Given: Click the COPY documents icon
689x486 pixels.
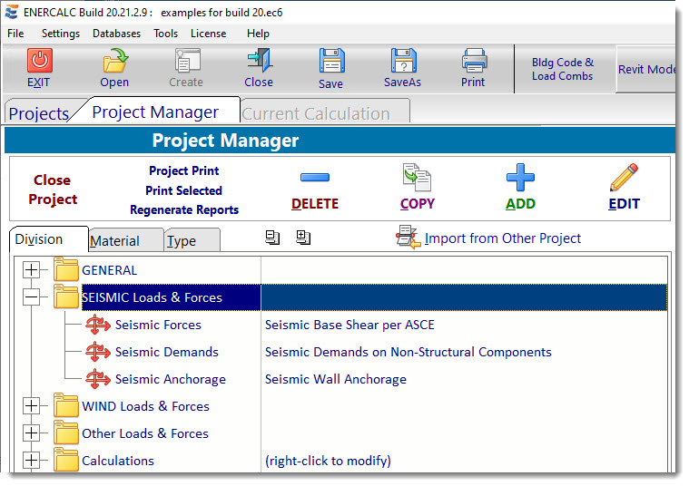Looking at the screenshot, I should tap(417, 177).
